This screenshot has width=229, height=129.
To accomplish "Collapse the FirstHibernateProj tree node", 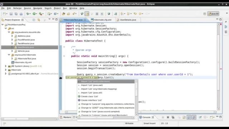I will click(x=3, y=25).
